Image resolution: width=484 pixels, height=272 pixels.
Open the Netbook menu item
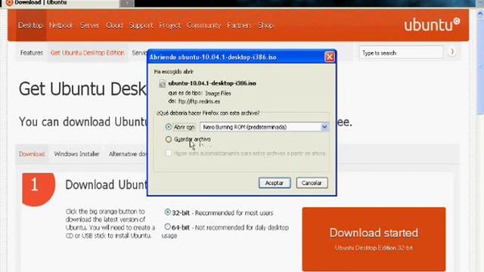[x=60, y=26]
